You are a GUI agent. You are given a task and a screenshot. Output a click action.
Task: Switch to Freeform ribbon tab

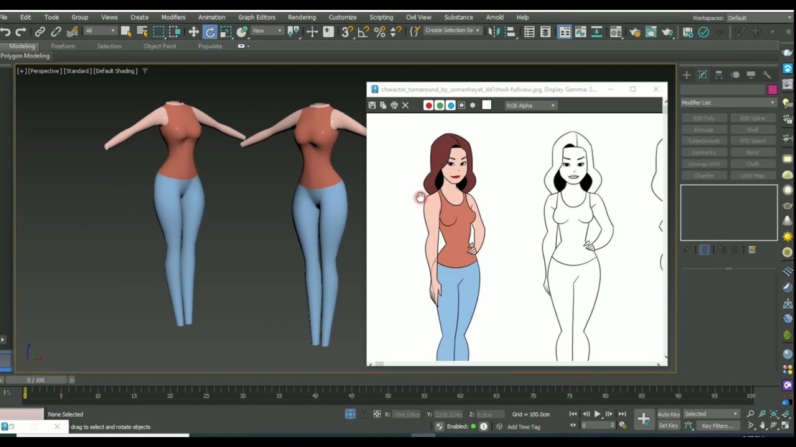pyautogui.click(x=63, y=46)
